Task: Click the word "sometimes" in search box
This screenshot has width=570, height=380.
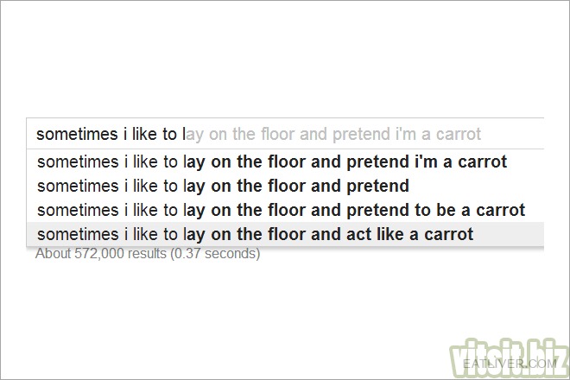Action: (77, 134)
